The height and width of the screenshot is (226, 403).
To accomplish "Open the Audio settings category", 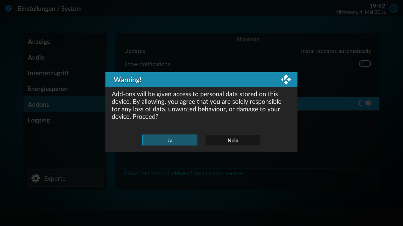I will click(x=36, y=57).
